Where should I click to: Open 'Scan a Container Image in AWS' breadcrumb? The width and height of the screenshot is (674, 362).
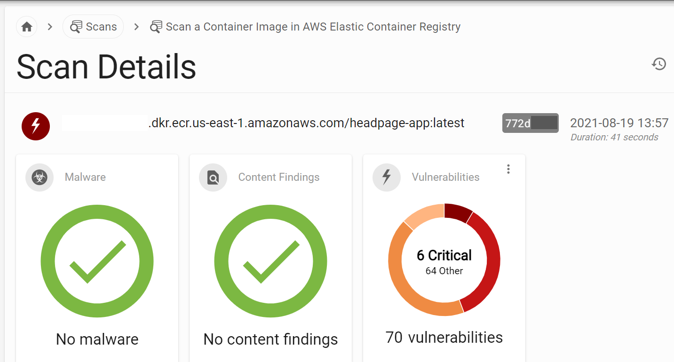313,27
